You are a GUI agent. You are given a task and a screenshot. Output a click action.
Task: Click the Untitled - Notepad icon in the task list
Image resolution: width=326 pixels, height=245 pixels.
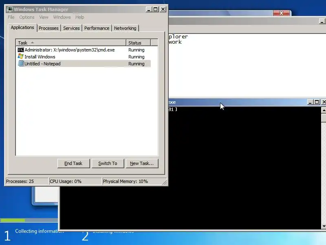click(x=21, y=63)
